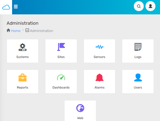
Task: Click the Administration breadcrumb icon
Action: (x=27, y=30)
